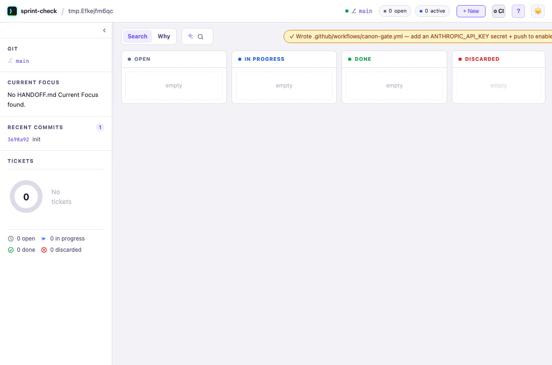This screenshot has height=365, width=552.
Task: Click the DONE column header
Action: (x=394, y=59)
